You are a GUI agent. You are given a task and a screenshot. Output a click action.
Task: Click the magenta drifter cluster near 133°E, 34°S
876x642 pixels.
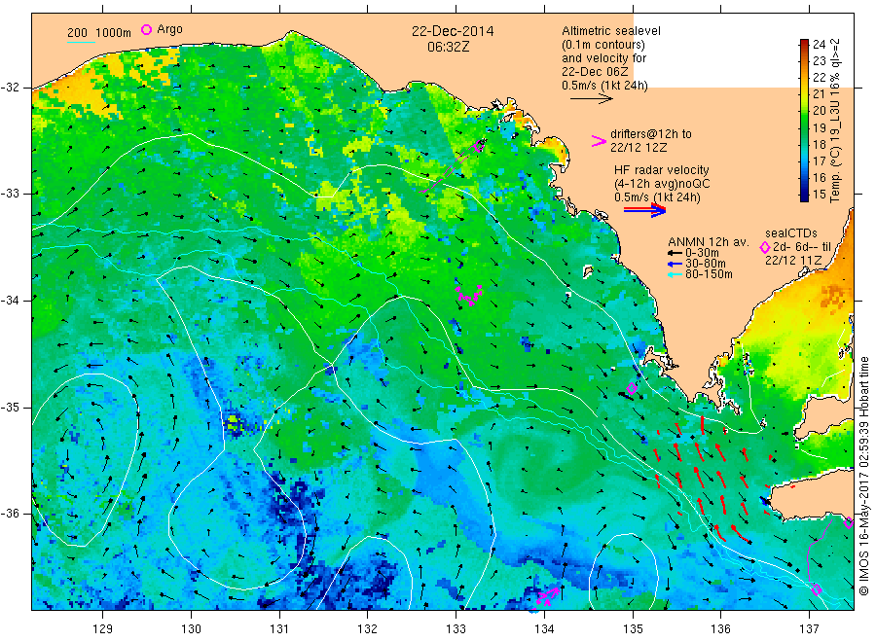coord(469,295)
